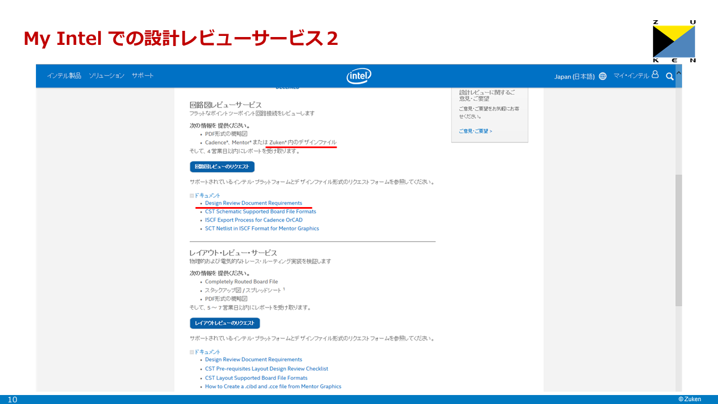Open CST Layout Supported Board File Formats
The height and width of the screenshot is (404, 718).
256,378
